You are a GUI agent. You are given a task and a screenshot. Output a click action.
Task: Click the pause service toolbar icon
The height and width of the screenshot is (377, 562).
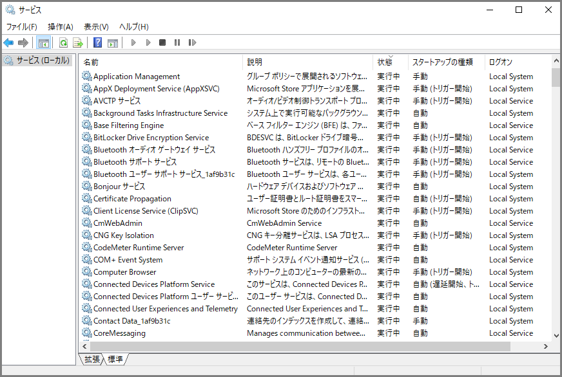(177, 42)
